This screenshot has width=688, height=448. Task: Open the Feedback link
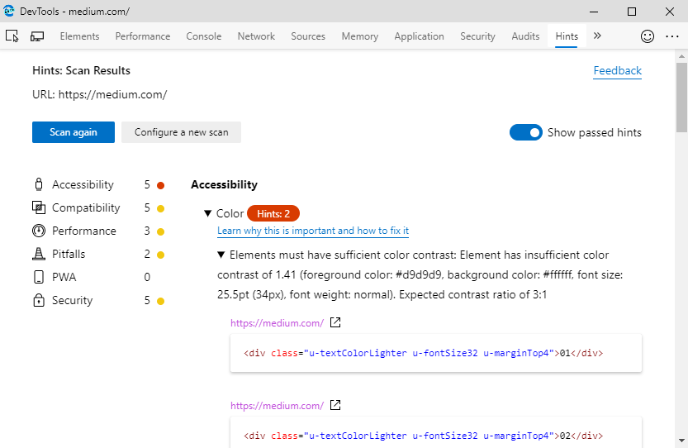617,71
